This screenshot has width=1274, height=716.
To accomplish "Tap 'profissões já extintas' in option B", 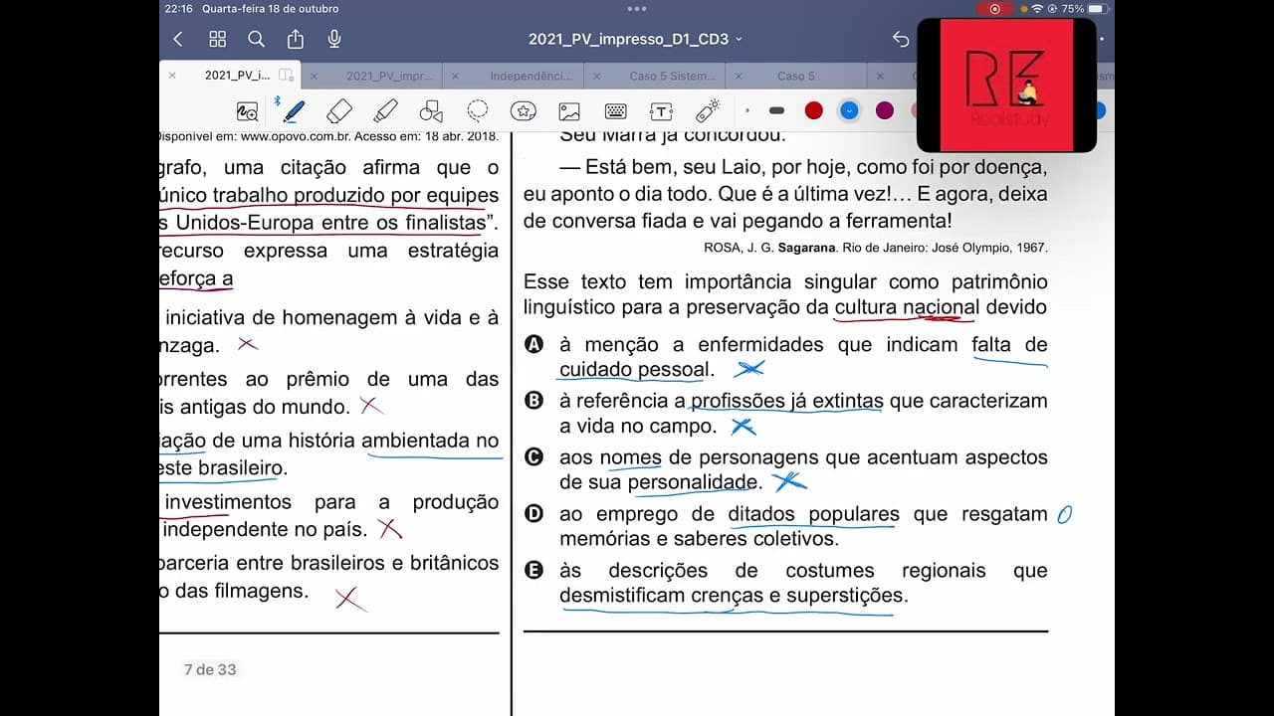I will coord(787,401).
